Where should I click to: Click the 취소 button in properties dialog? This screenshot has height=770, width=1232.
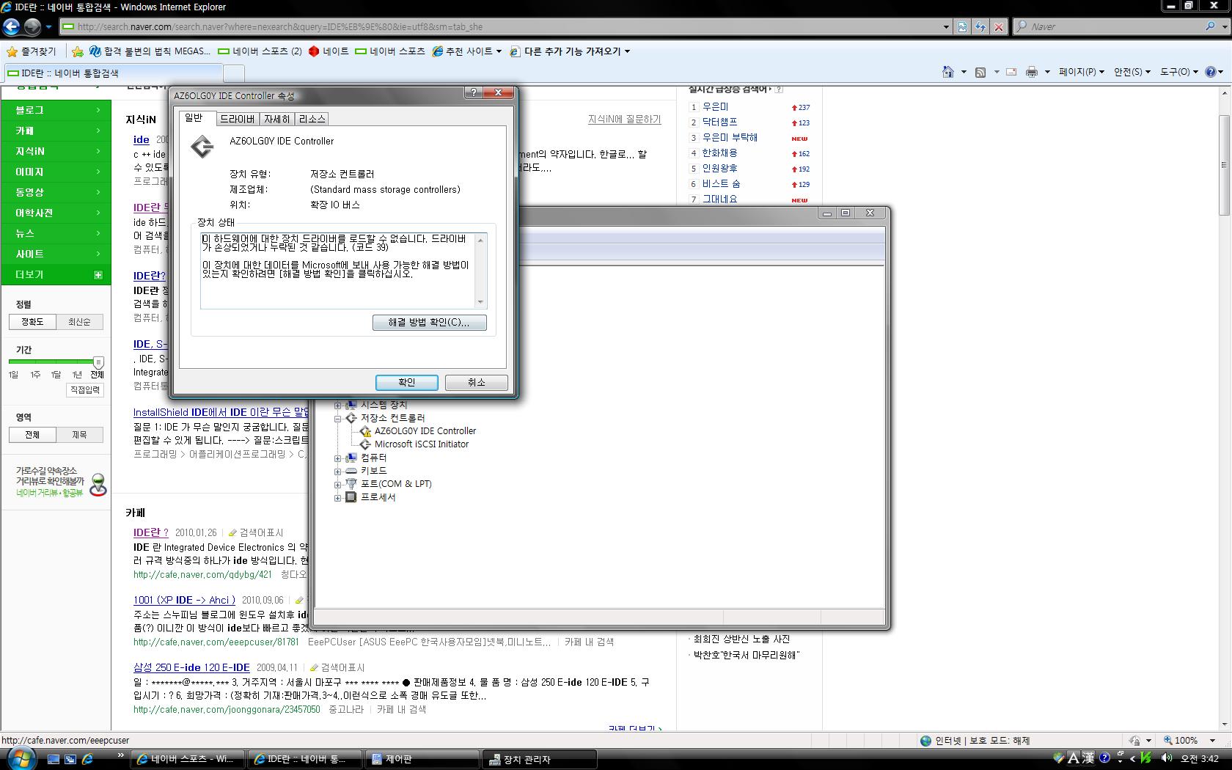[x=477, y=382]
